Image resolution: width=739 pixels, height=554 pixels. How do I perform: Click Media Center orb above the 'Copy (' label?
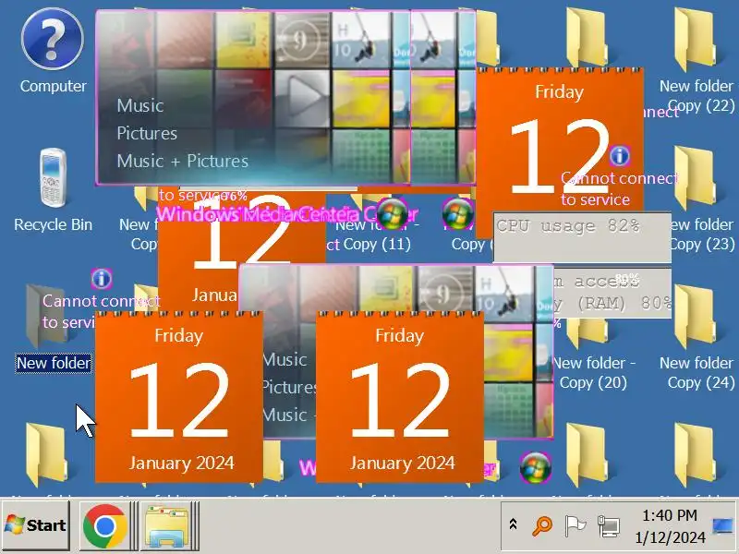pyautogui.click(x=457, y=214)
